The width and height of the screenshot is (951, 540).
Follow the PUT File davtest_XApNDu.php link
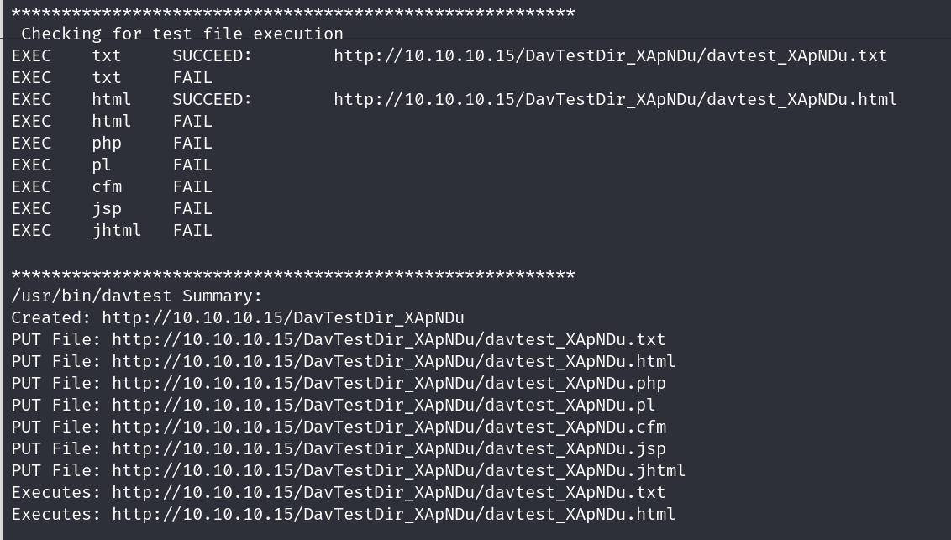[x=388, y=383]
